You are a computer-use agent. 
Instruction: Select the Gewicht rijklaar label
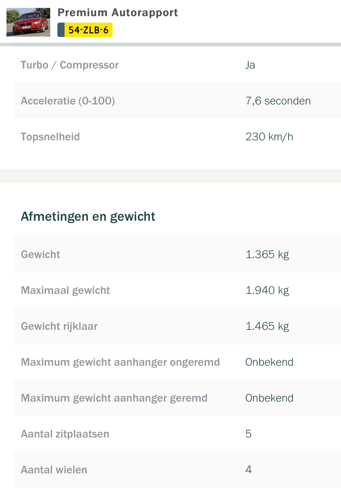click(x=59, y=326)
